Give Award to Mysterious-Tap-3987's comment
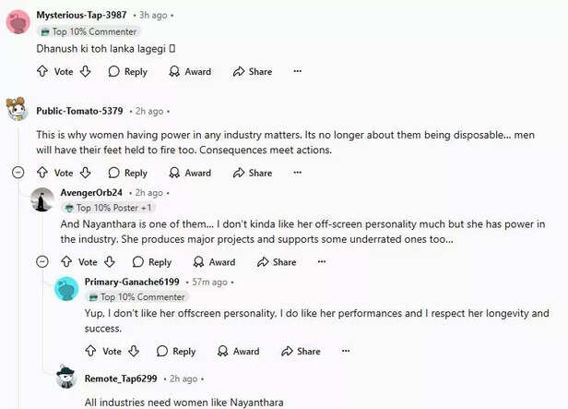Viewport: 568px width, 409px height. [190, 71]
